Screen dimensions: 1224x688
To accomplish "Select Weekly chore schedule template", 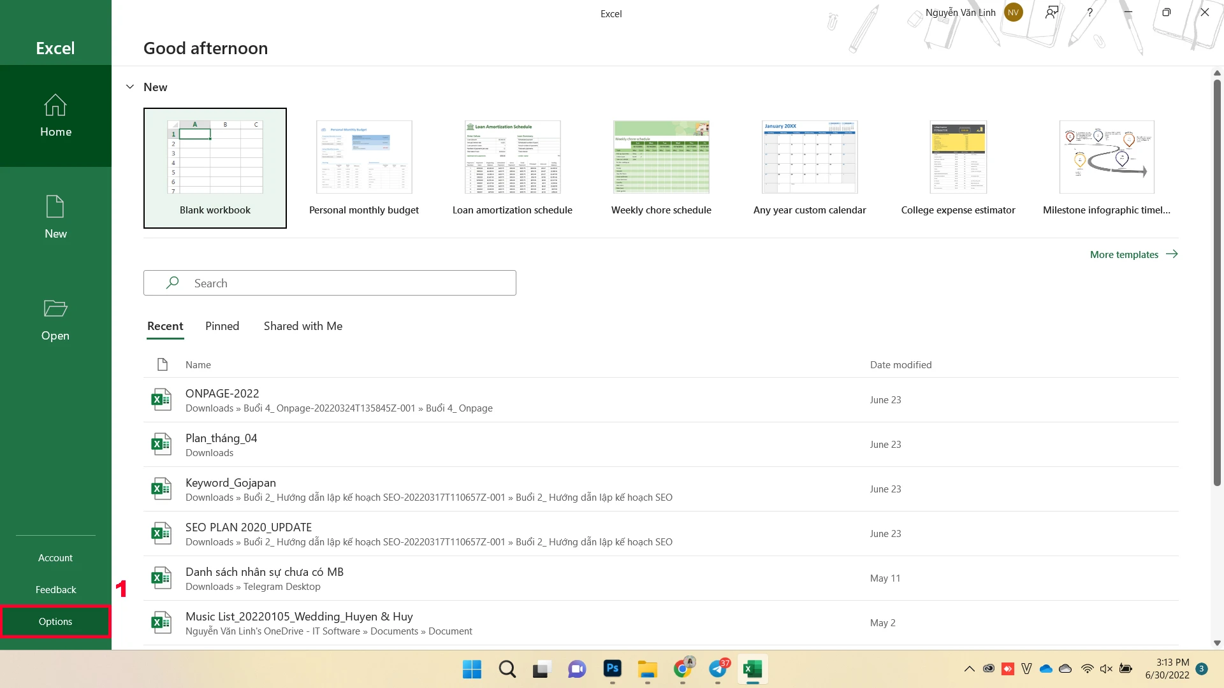I will coord(661,168).
